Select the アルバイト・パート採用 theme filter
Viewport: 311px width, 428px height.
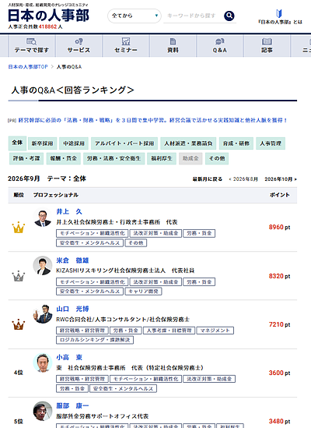point(124,143)
